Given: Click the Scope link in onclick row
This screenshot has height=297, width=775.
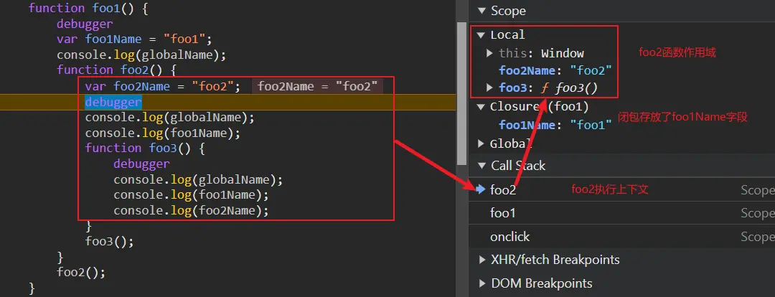Looking at the screenshot, I should pos(758,237).
